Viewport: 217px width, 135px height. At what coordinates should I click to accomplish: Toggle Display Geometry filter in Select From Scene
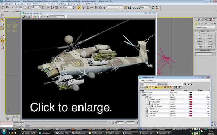(x=147, y=87)
